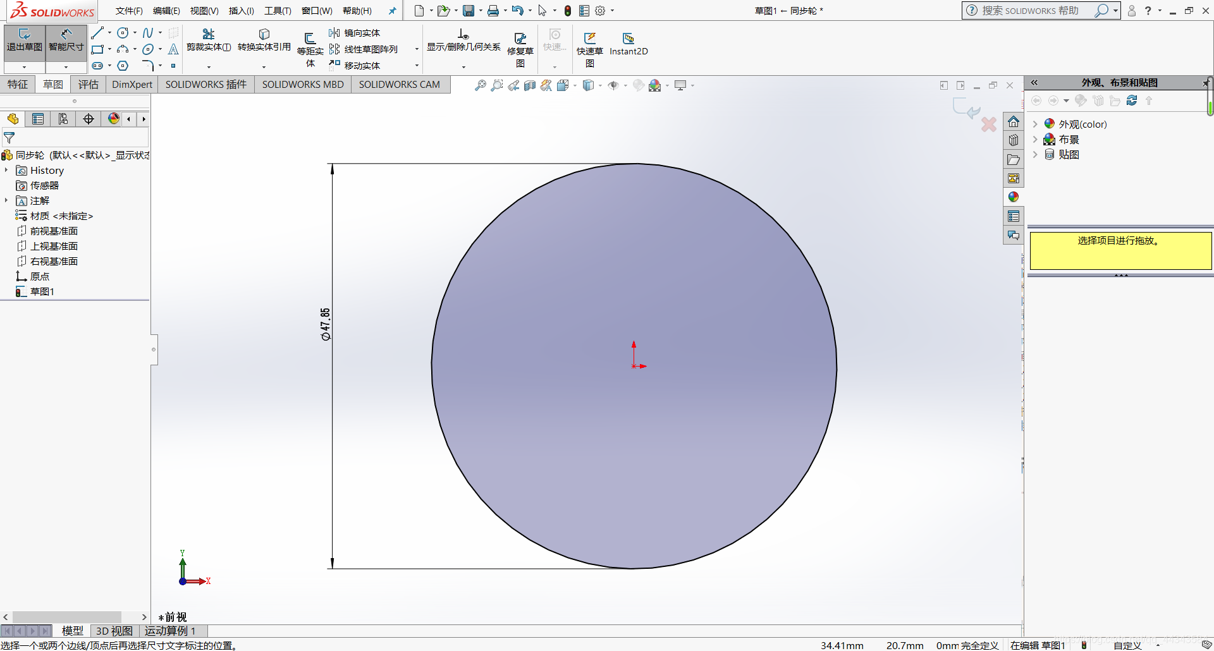Screen dimensions: 1214x651
Task: Click the Convert Entities (转换实体引用) icon
Action: click(264, 34)
